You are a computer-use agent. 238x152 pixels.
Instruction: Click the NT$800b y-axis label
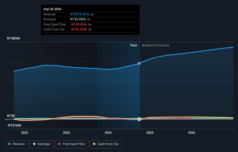coord(14,38)
